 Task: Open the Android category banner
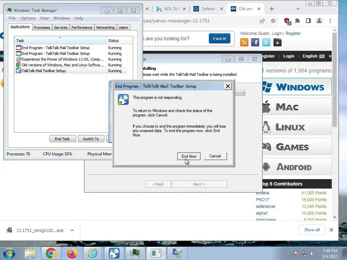297,167
